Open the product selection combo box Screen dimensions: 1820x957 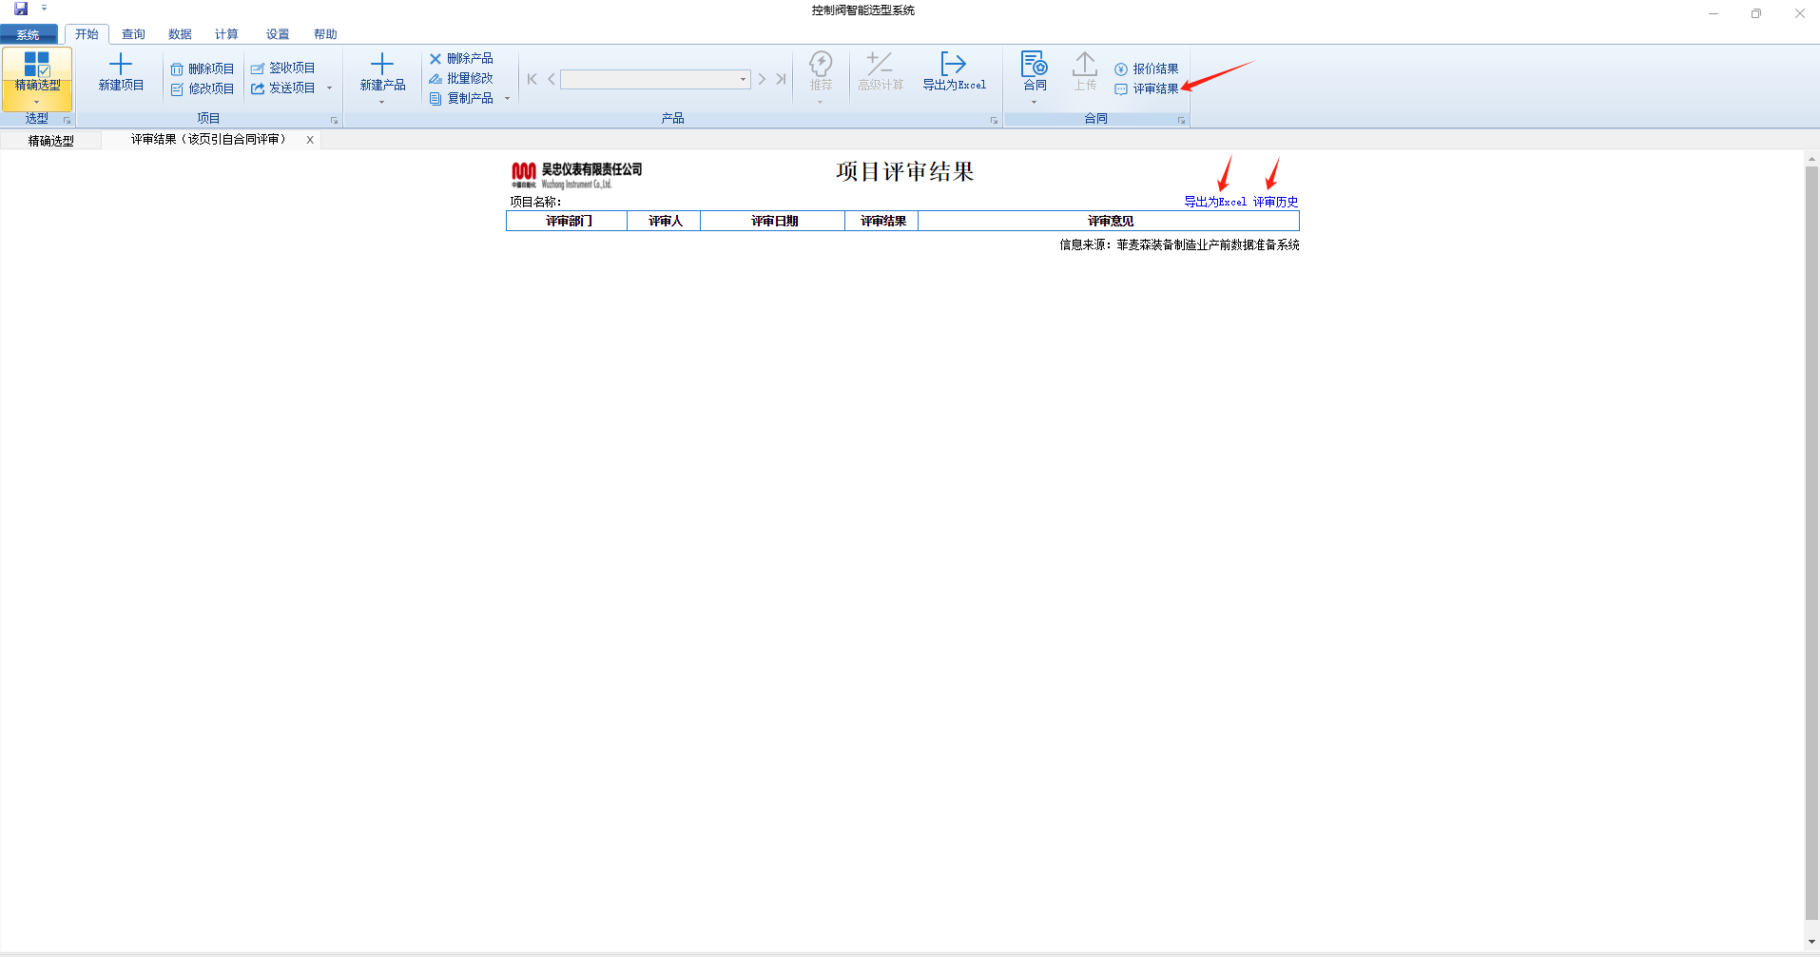click(743, 80)
